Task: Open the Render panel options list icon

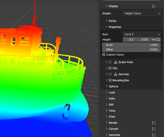Action: click(x=154, y=123)
